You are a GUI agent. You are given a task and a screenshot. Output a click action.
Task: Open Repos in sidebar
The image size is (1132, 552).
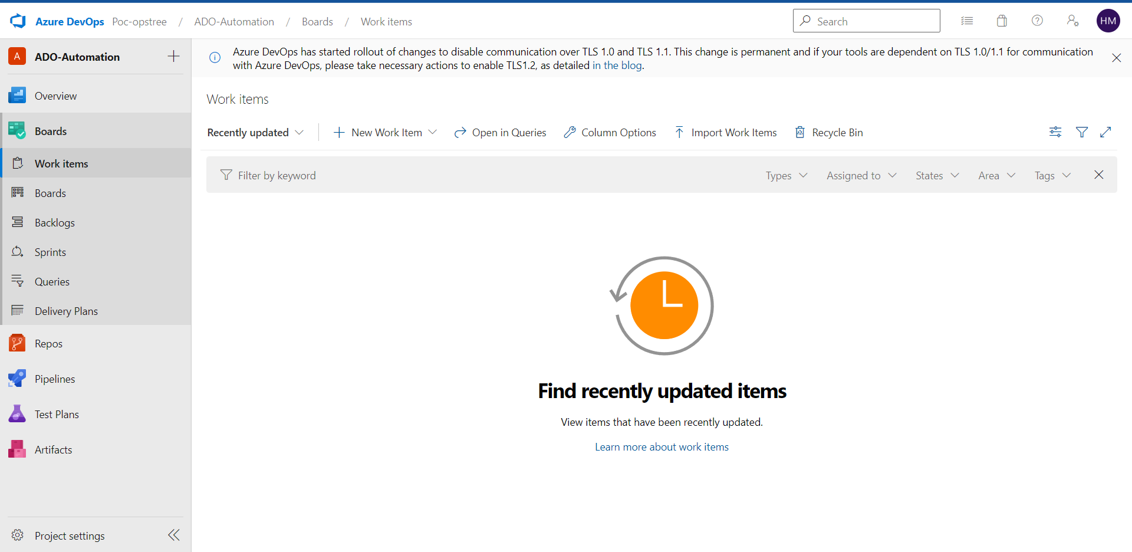pos(96,343)
